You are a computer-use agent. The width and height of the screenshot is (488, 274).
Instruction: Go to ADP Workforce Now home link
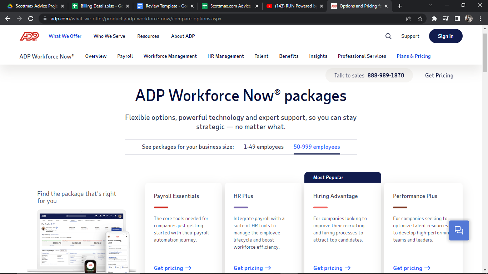(x=47, y=56)
